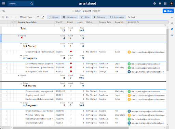Open the 1 Filter option
175x129 pixels.
click(x=85, y=17)
